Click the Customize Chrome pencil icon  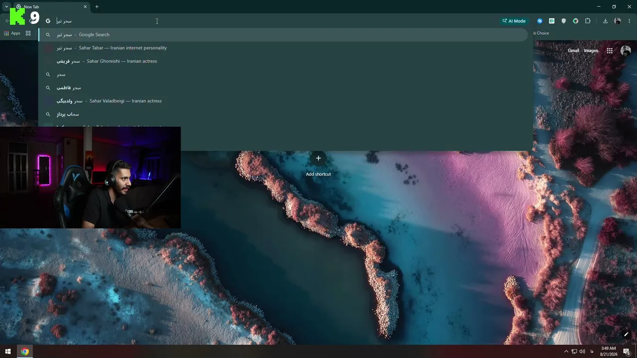coord(626,334)
